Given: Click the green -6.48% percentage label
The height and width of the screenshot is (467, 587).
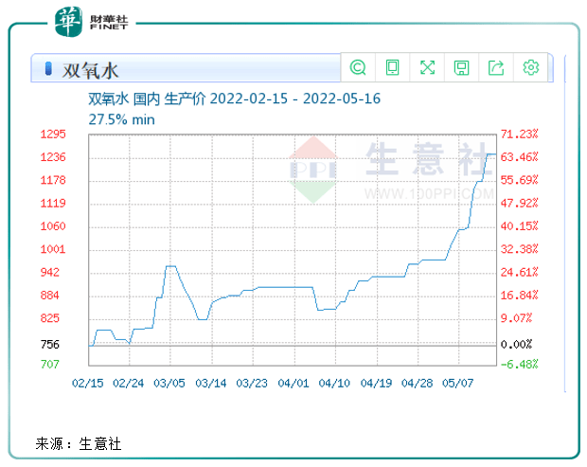Looking at the screenshot, I should (x=519, y=365).
